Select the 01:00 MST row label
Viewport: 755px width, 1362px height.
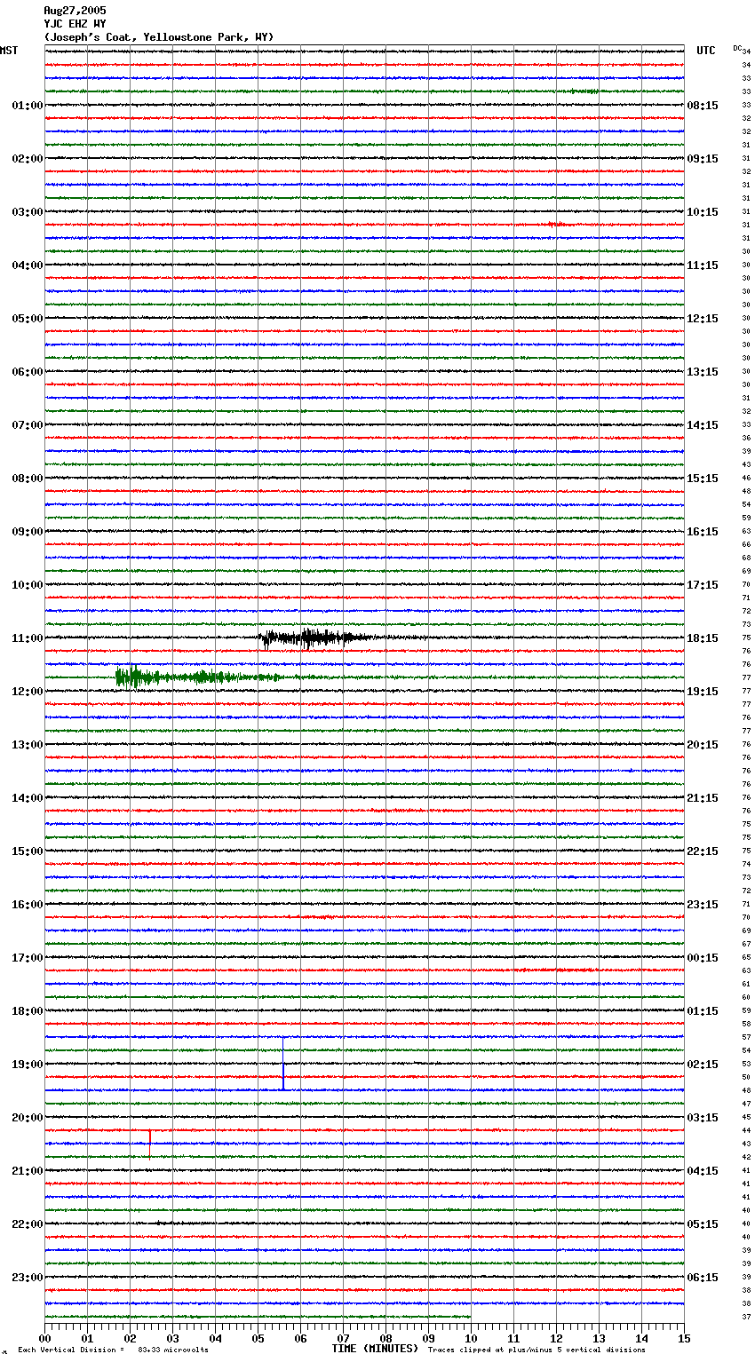tap(28, 106)
